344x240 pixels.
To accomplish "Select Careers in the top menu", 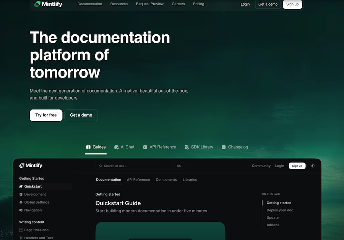I will [178, 4].
